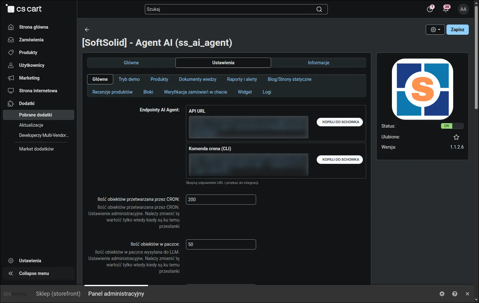This screenshot has height=303, width=479.
Task: Select the Ustawienia tab
Action: (223, 63)
